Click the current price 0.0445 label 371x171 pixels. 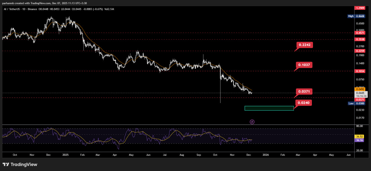pos(359,93)
